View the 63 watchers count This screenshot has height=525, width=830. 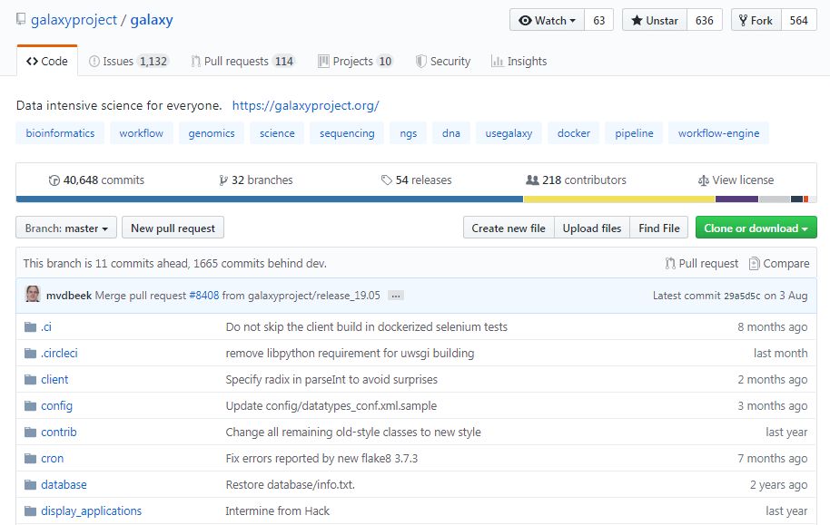pyautogui.click(x=598, y=20)
